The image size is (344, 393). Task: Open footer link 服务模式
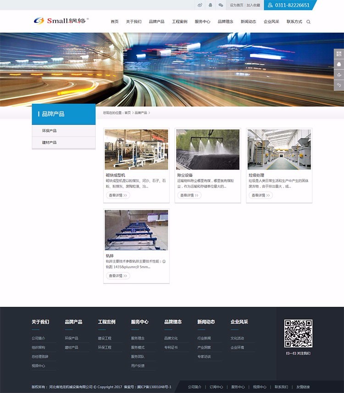[x=138, y=348]
